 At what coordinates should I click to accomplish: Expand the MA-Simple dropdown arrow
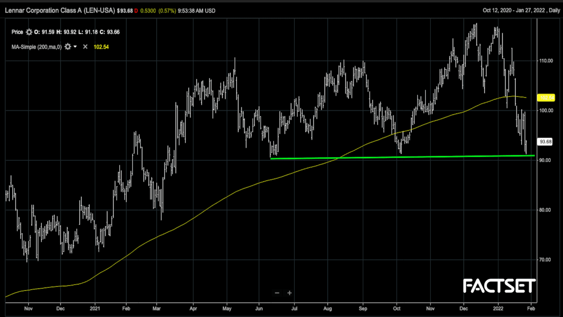click(x=75, y=47)
